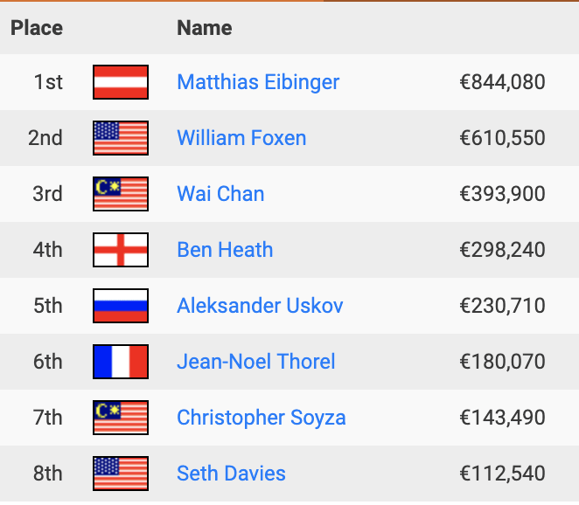Click the €844,080 first place prize

[502, 82]
